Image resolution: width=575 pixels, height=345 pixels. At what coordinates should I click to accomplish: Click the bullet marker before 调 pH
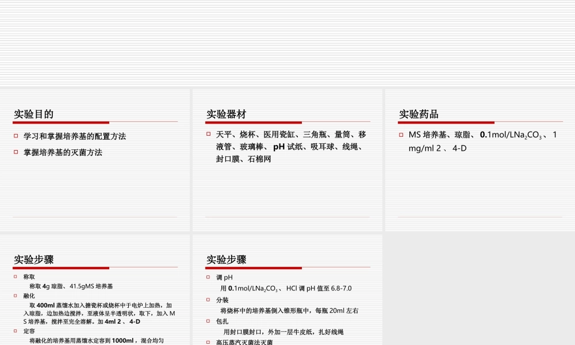point(207,277)
